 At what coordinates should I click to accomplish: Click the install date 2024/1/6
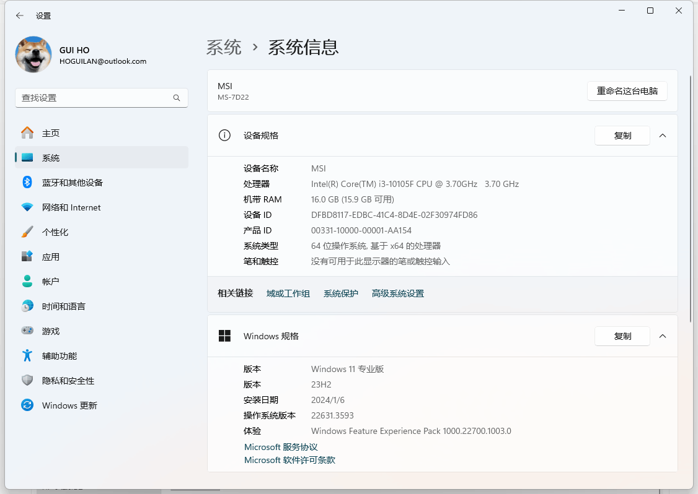(x=328, y=400)
